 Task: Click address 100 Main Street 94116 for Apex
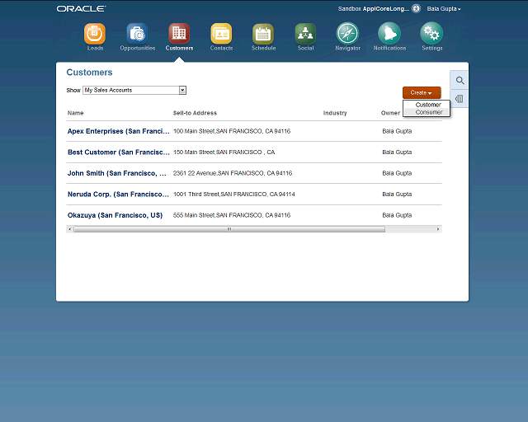[x=232, y=131]
